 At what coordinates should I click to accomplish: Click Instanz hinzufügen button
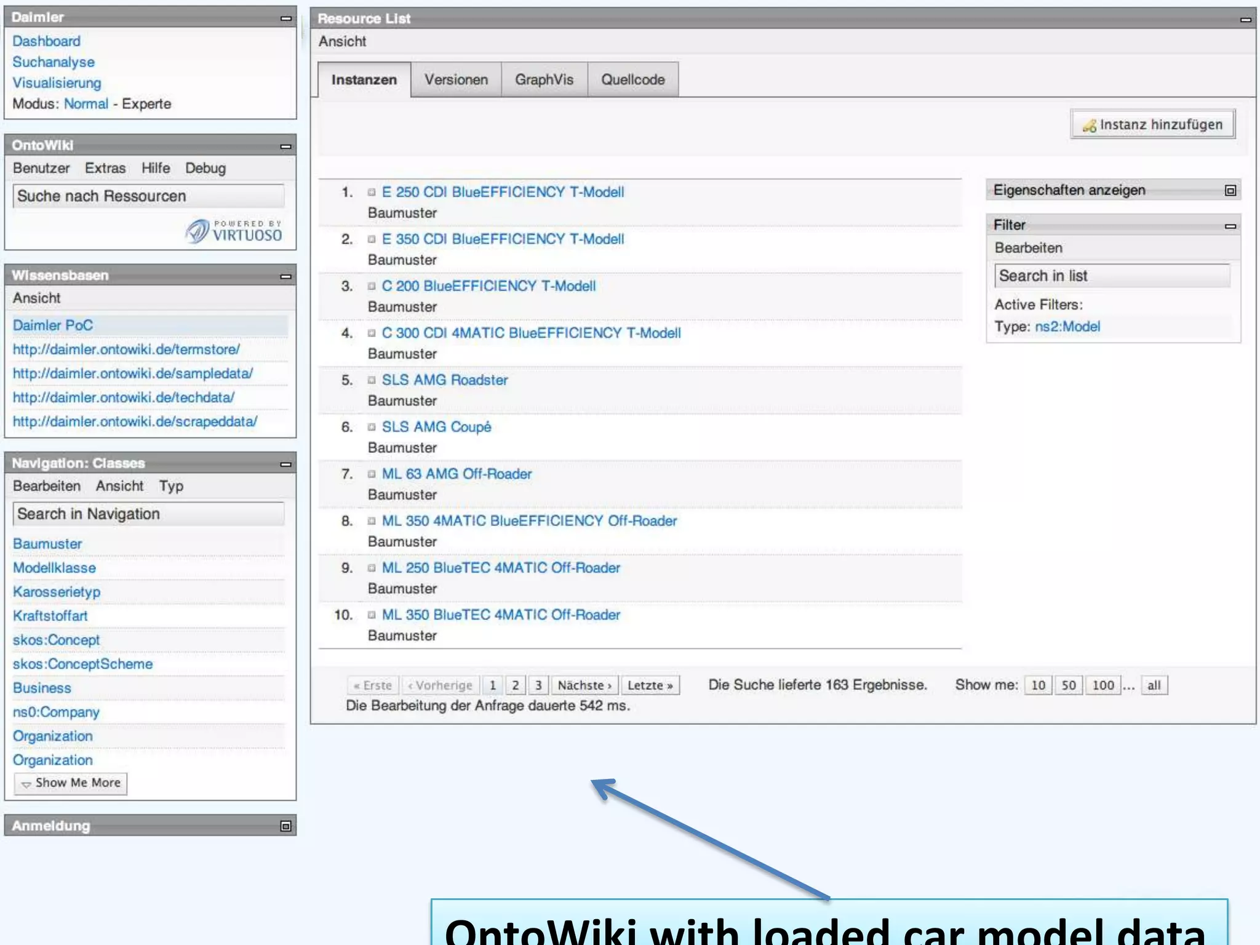(1153, 124)
